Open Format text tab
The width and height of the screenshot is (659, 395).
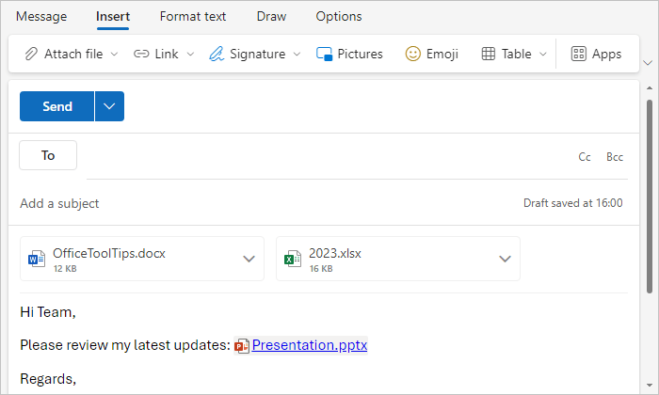[x=192, y=16]
